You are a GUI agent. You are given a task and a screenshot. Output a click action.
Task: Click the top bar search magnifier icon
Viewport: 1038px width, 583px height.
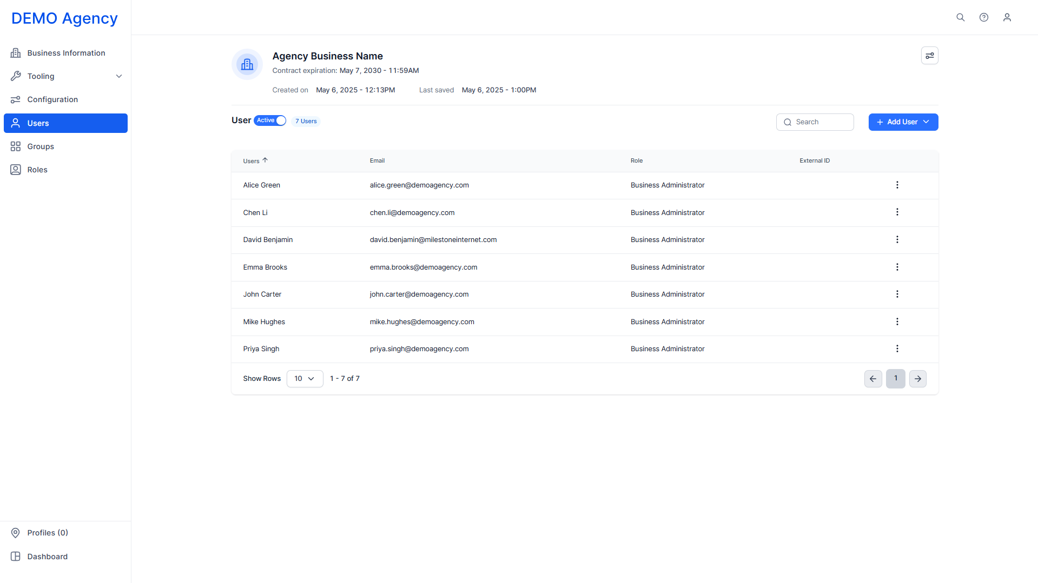tap(960, 17)
